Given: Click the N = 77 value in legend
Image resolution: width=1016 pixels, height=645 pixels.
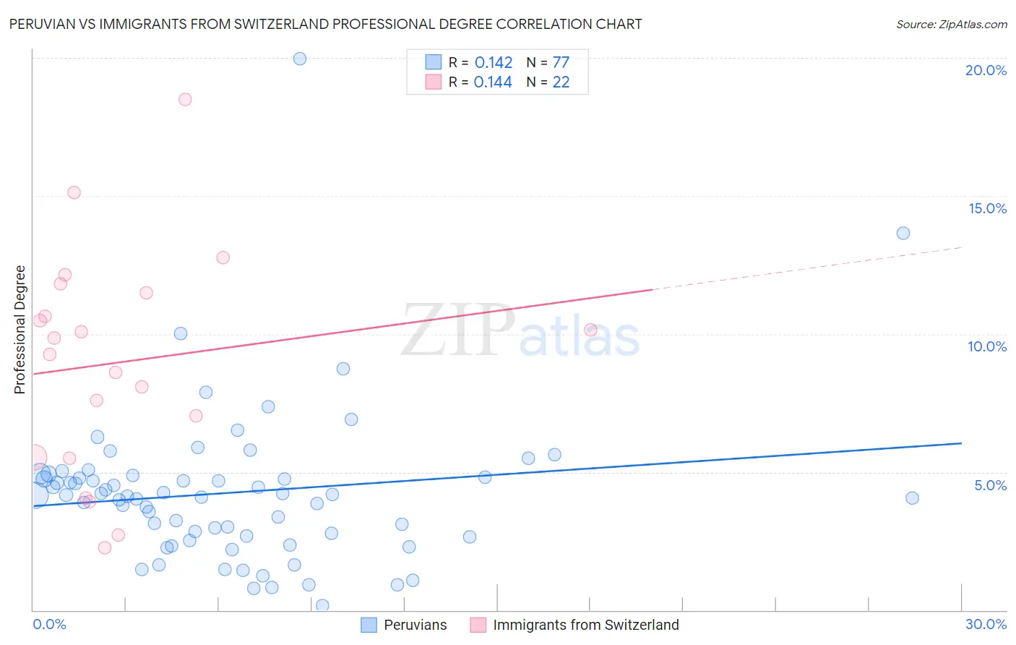Looking at the screenshot, I should (548, 62).
